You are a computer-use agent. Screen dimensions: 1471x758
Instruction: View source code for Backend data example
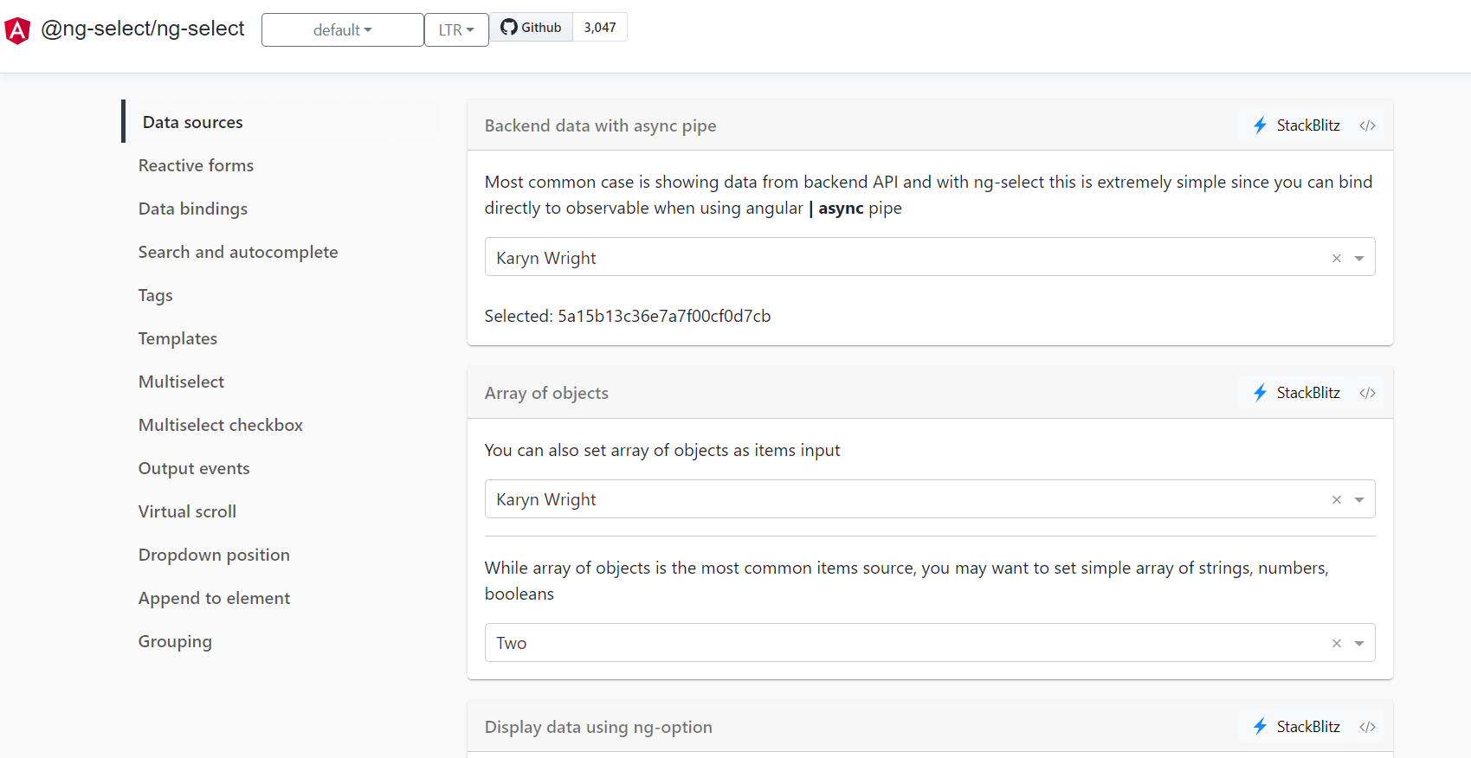click(1367, 125)
